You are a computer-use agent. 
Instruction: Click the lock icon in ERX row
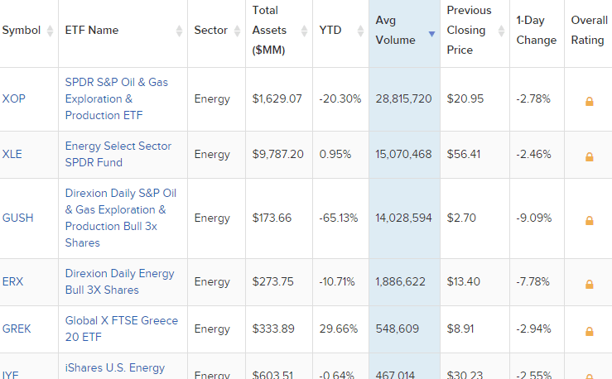tap(590, 284)
